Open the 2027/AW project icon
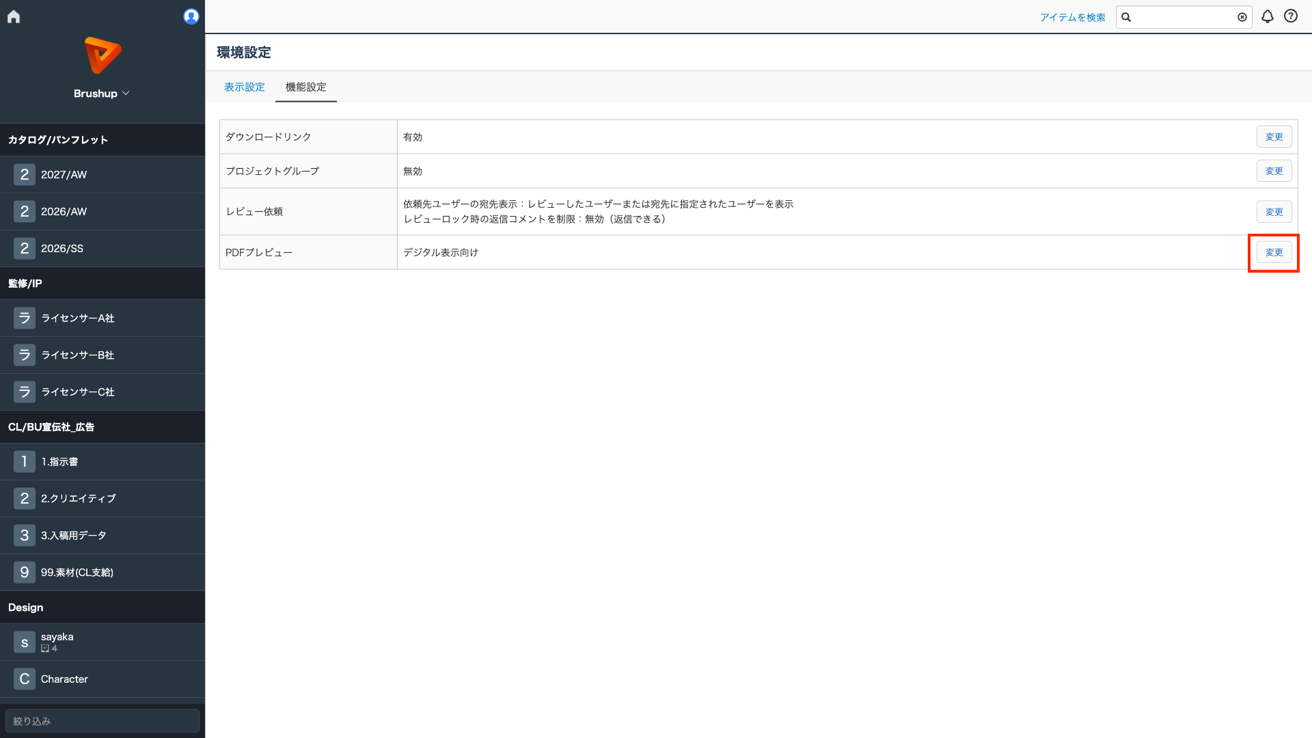 pyautogui.click(x=25, y=174)
